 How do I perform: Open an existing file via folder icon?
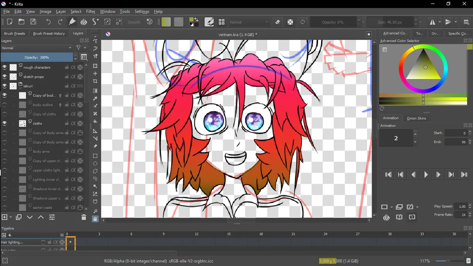(x=21, y=22)
